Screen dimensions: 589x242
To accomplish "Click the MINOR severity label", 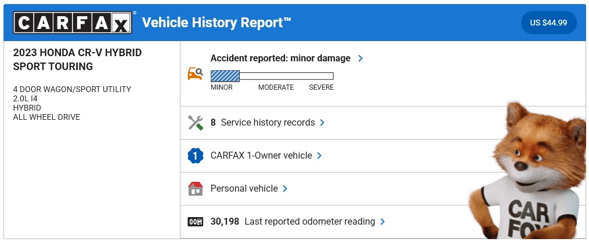I will (x=222, y=87).
